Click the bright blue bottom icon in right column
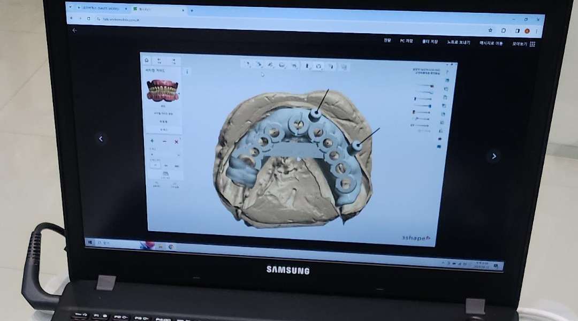The width and height of the screenshot is (578, 321). (x=439, y=147)
